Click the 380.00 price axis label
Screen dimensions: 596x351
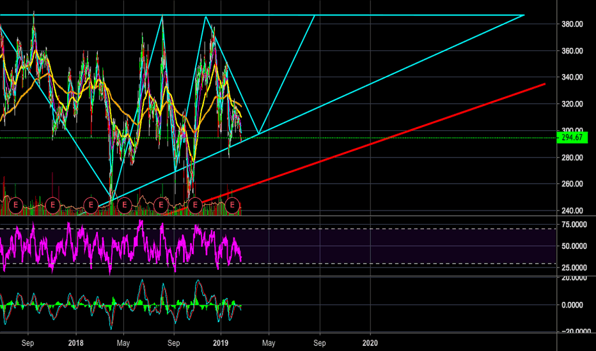(572, 24)
